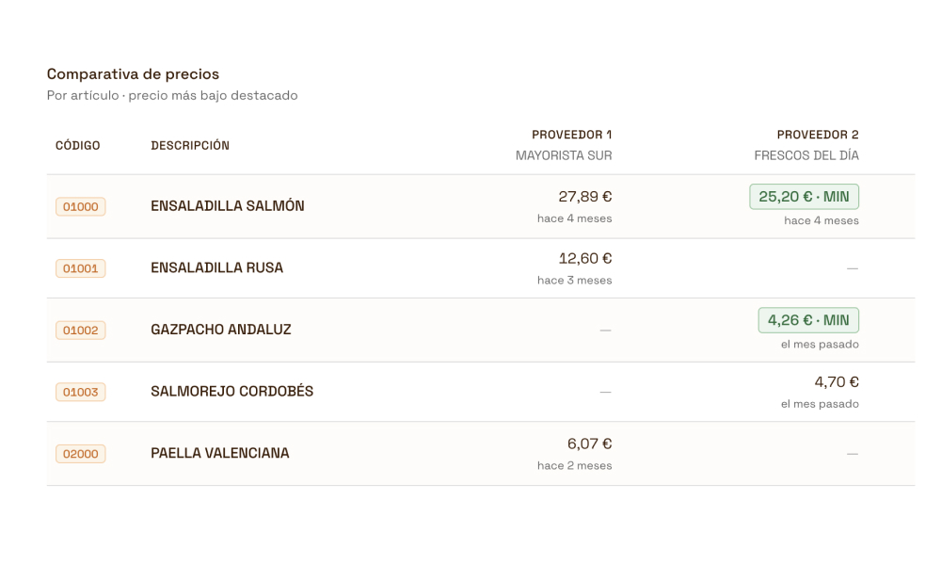Image resolution: width=941 pixels, height=565 pixels.
Task: Click the 27,89 € Mayorista Sur price
Action: tap(585, 197)
